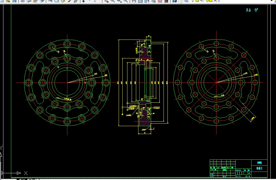Select the Zoom Realtime magnifier
The width and height of the screenshot is (276, 180).
pos(113,1)
